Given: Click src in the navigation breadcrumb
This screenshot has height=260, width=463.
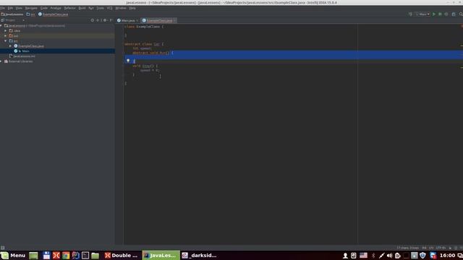Looking at the screenshot, I should pos(30,14).
